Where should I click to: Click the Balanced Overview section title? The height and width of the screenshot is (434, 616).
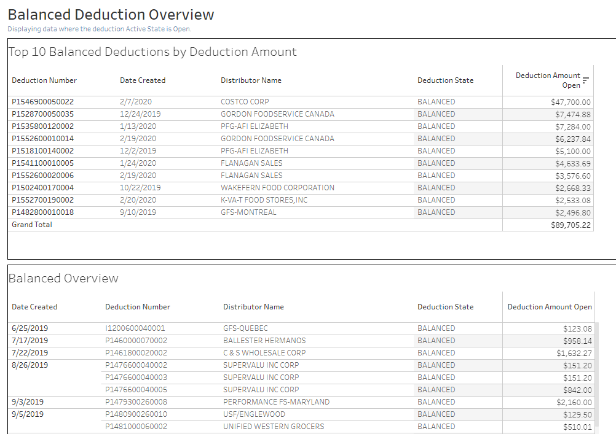pyautogui.click(x=63, y=279)
